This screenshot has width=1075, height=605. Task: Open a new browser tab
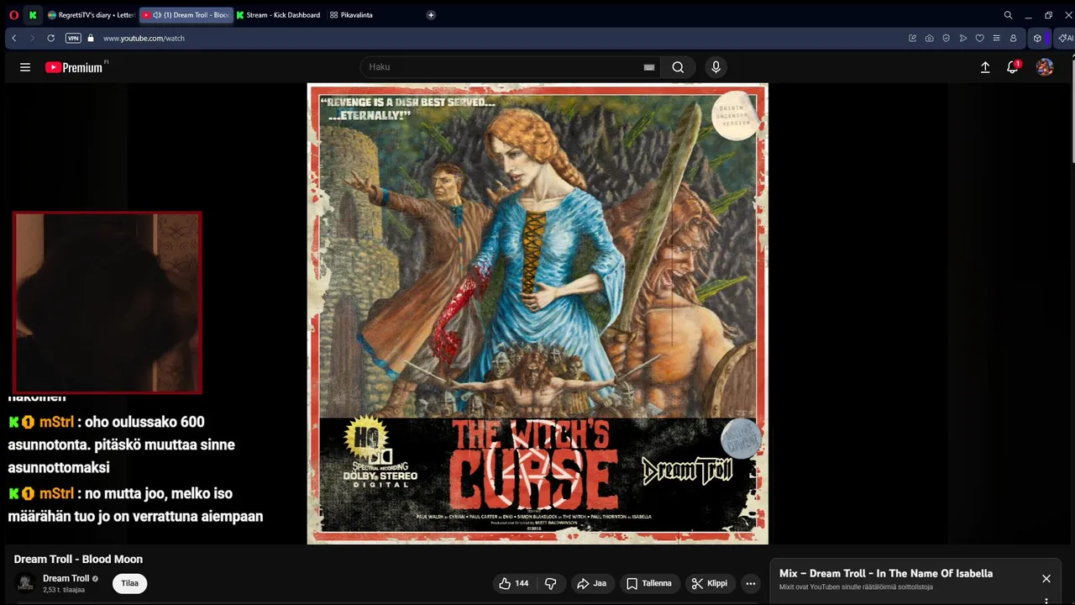431,15
